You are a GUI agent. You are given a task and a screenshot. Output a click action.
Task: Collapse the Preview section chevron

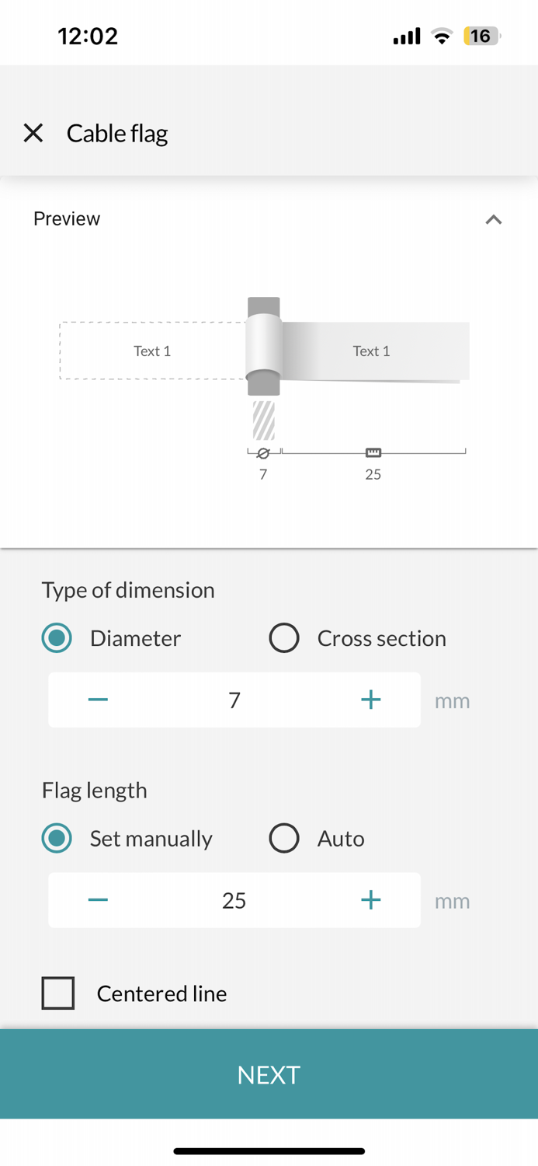point(493,220)
